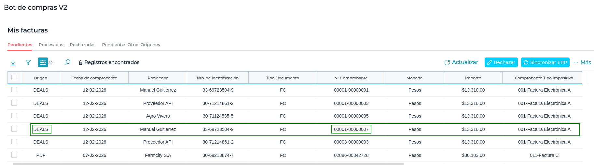Click the magnifier search icon
This screenshot has width=594, height=165.
67,62
